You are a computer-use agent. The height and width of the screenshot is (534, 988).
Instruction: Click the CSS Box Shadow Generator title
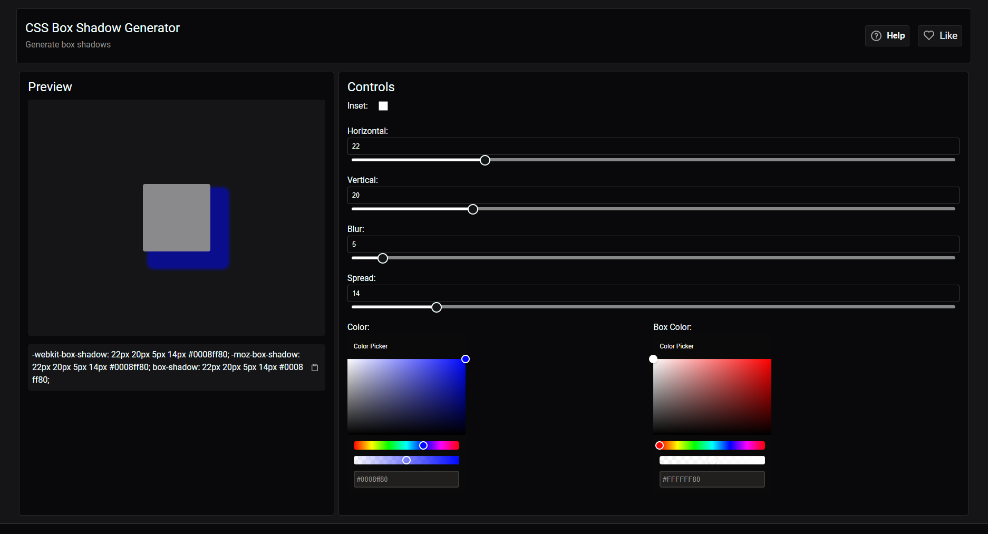click(103, 28)
